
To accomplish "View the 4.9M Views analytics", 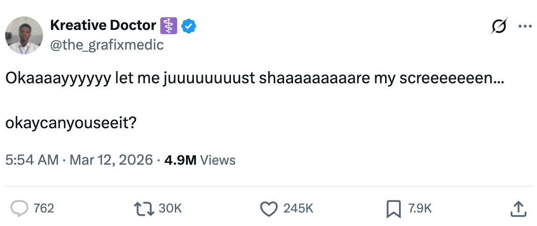I will (200, 160).
